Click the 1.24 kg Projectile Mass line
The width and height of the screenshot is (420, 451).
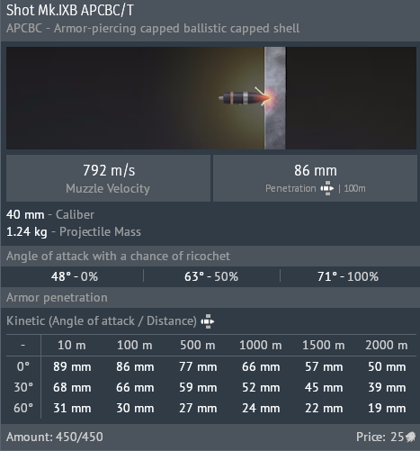coord(74,231)
